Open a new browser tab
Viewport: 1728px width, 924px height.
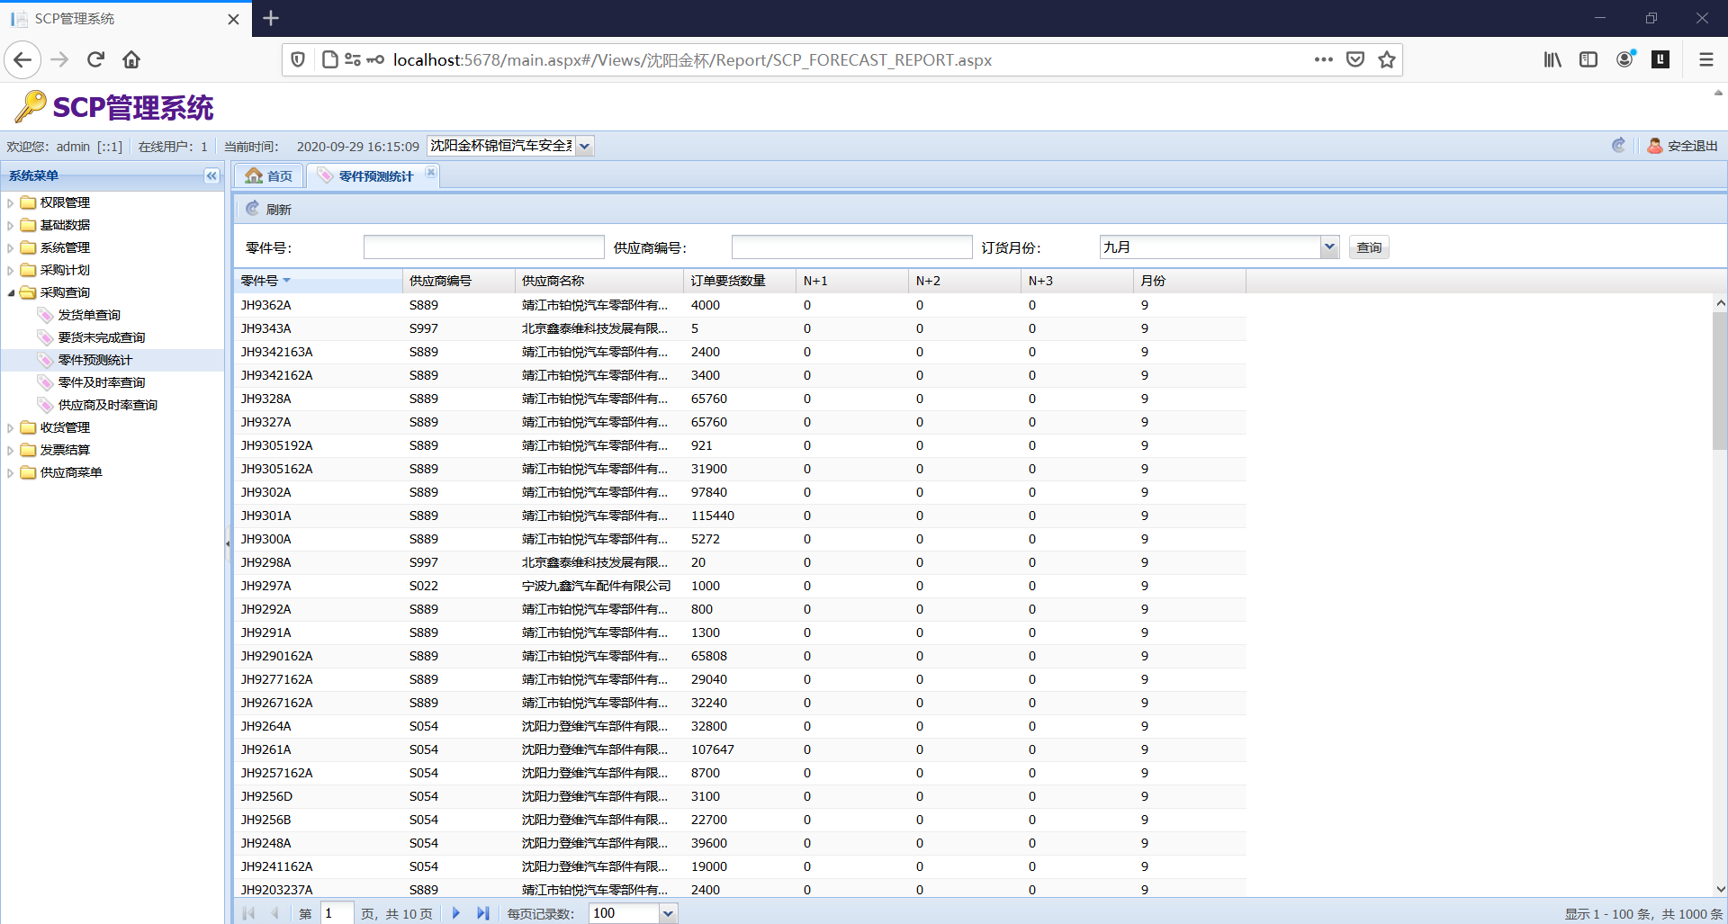(271, 18)
